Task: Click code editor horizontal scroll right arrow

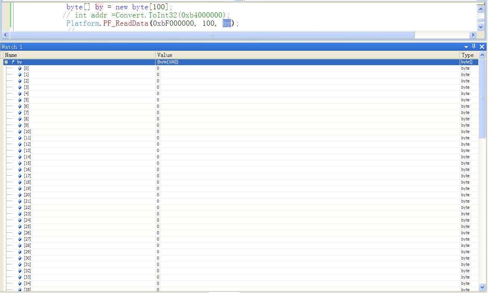Action: [x=473, y=35]
